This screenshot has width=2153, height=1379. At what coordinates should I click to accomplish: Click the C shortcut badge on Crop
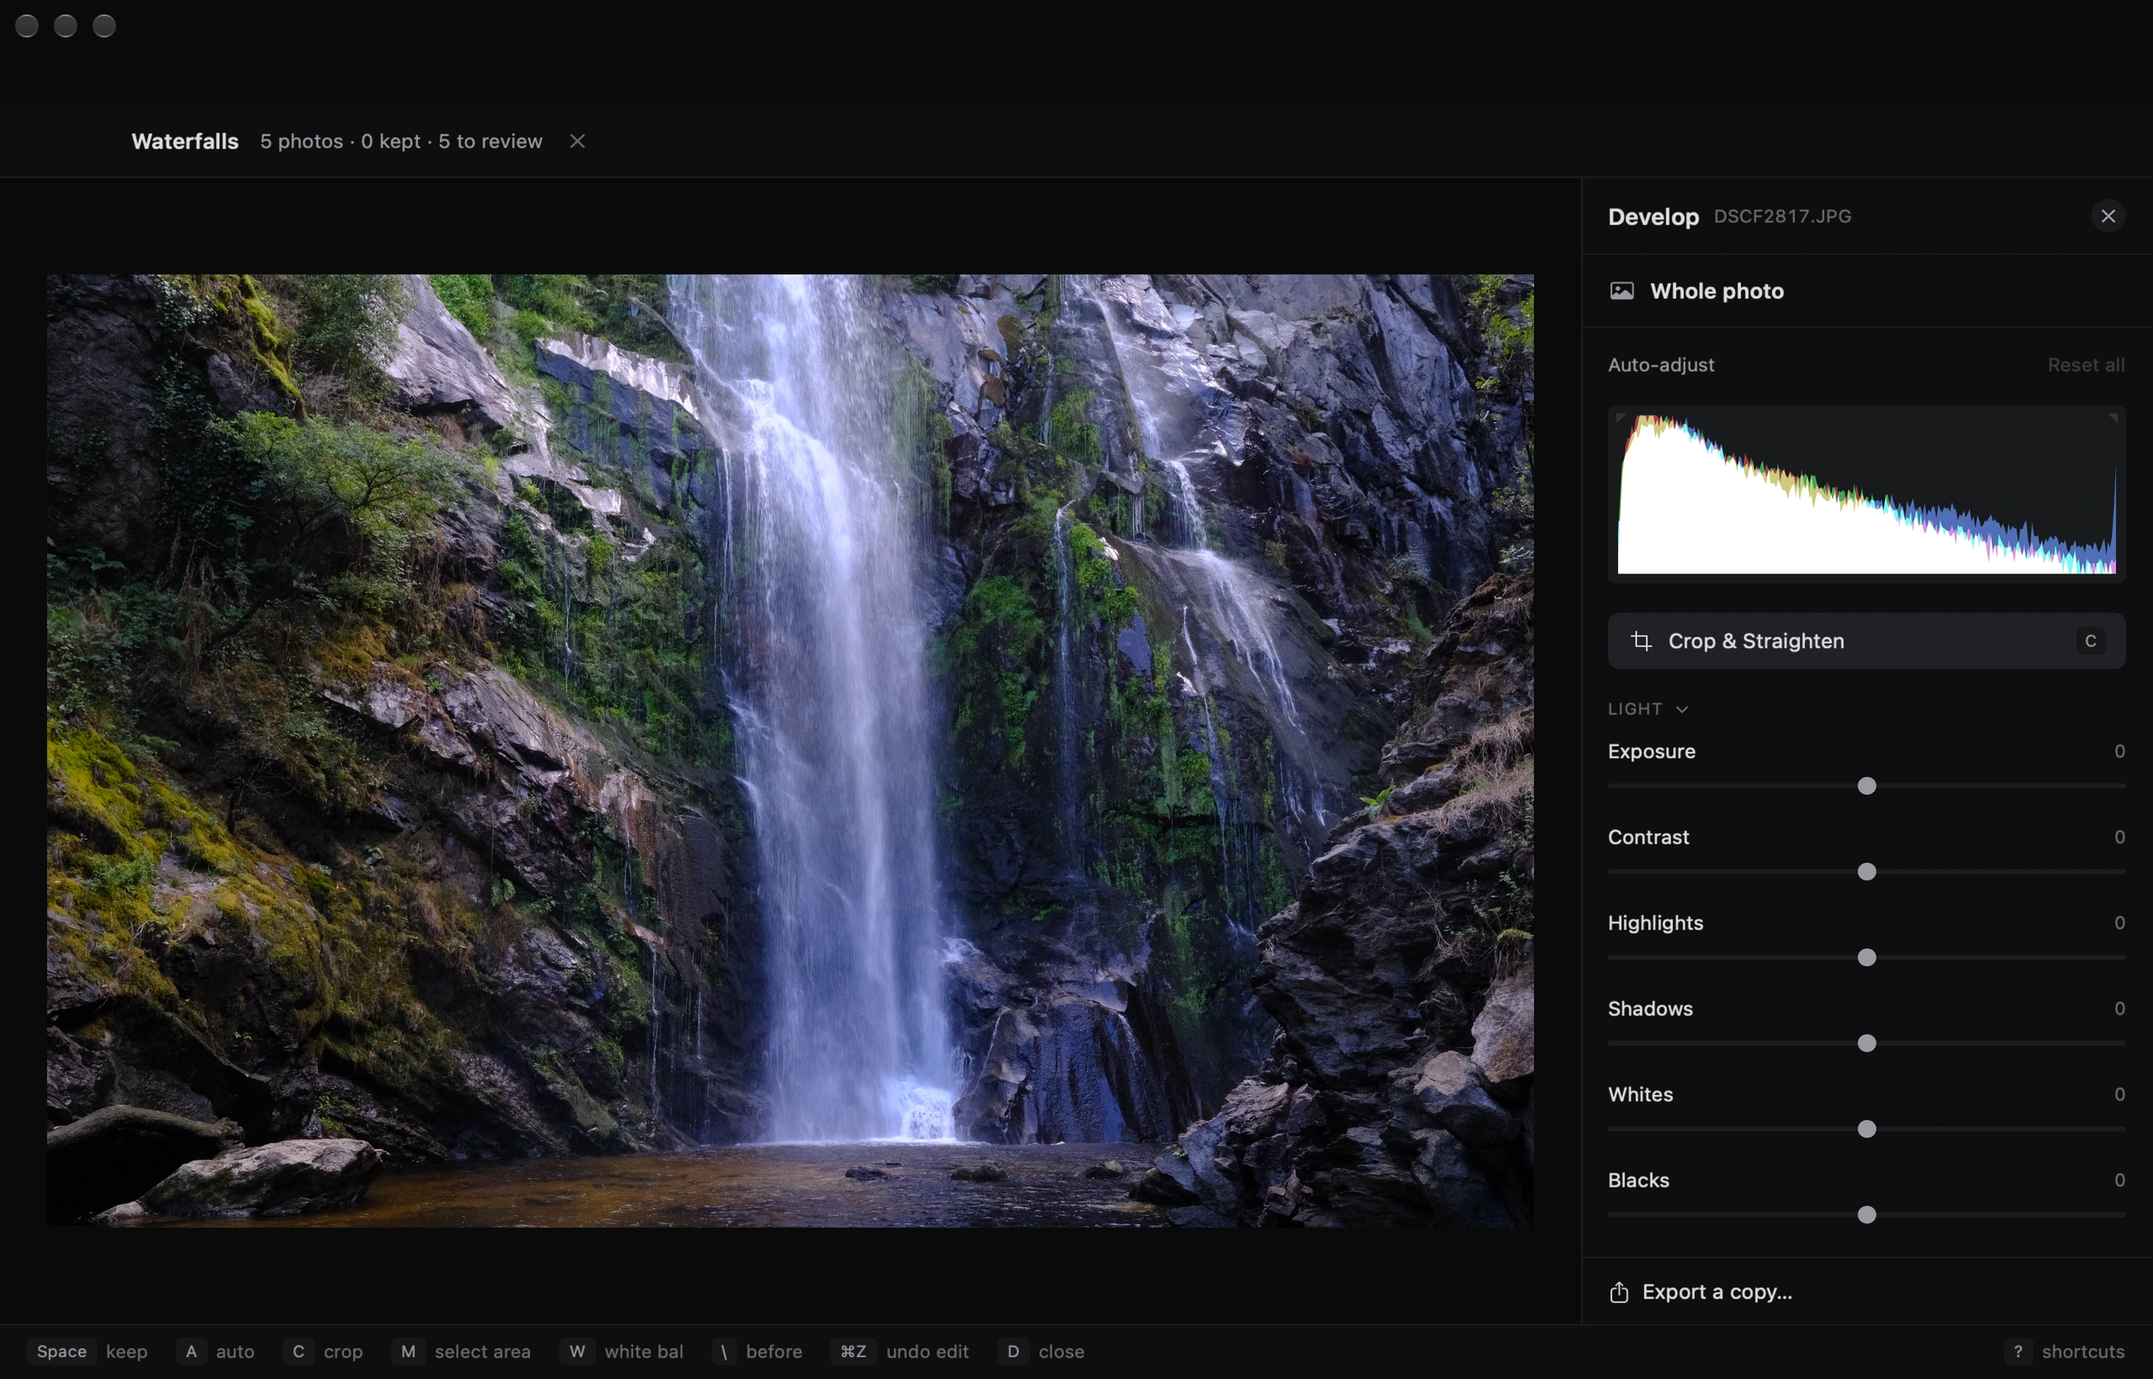click(2090, 641)
